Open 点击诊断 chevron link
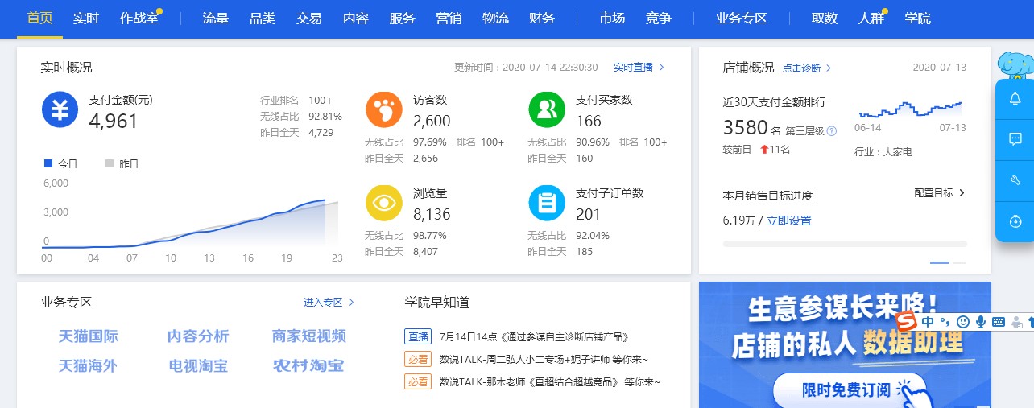Image resolution: width=1034 pixels, height=408 pixels. (x=807, y=68)
